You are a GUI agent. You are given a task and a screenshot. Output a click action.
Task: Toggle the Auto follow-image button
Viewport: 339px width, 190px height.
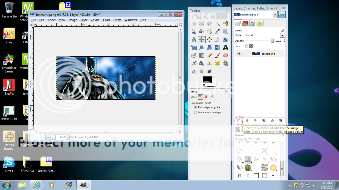[282, 15]
